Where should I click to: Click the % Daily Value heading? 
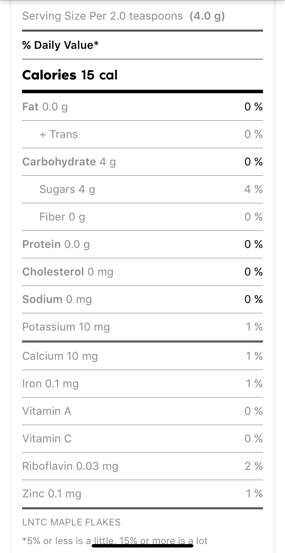[x=61, y=45]
